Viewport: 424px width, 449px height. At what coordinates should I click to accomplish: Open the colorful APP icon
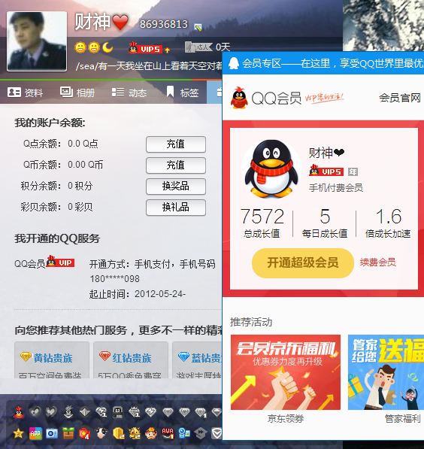click(35, 433)
